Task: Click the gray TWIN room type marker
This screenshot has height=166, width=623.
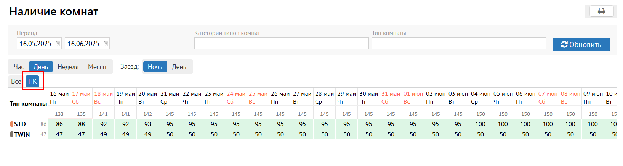Action: (x=12, y=134)
